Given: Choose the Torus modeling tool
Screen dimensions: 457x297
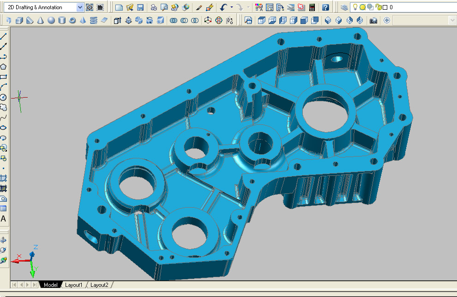Looking at the screenshot, I should coord(72,20).
